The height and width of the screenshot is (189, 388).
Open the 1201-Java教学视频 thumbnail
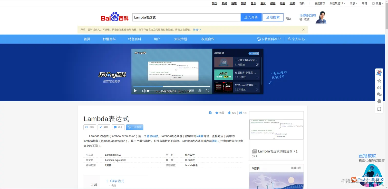(224, 87)
